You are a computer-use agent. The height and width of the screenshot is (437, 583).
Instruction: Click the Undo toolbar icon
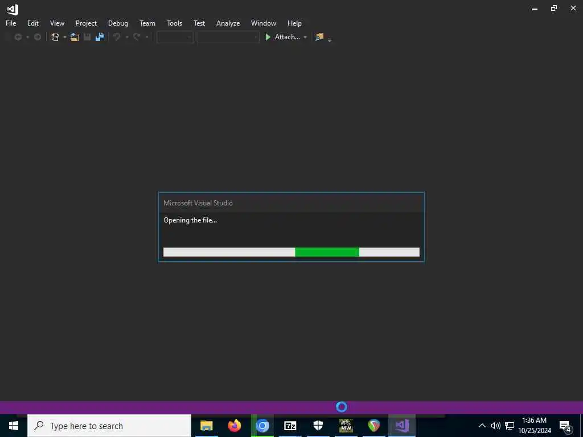[x=117, y=37]
